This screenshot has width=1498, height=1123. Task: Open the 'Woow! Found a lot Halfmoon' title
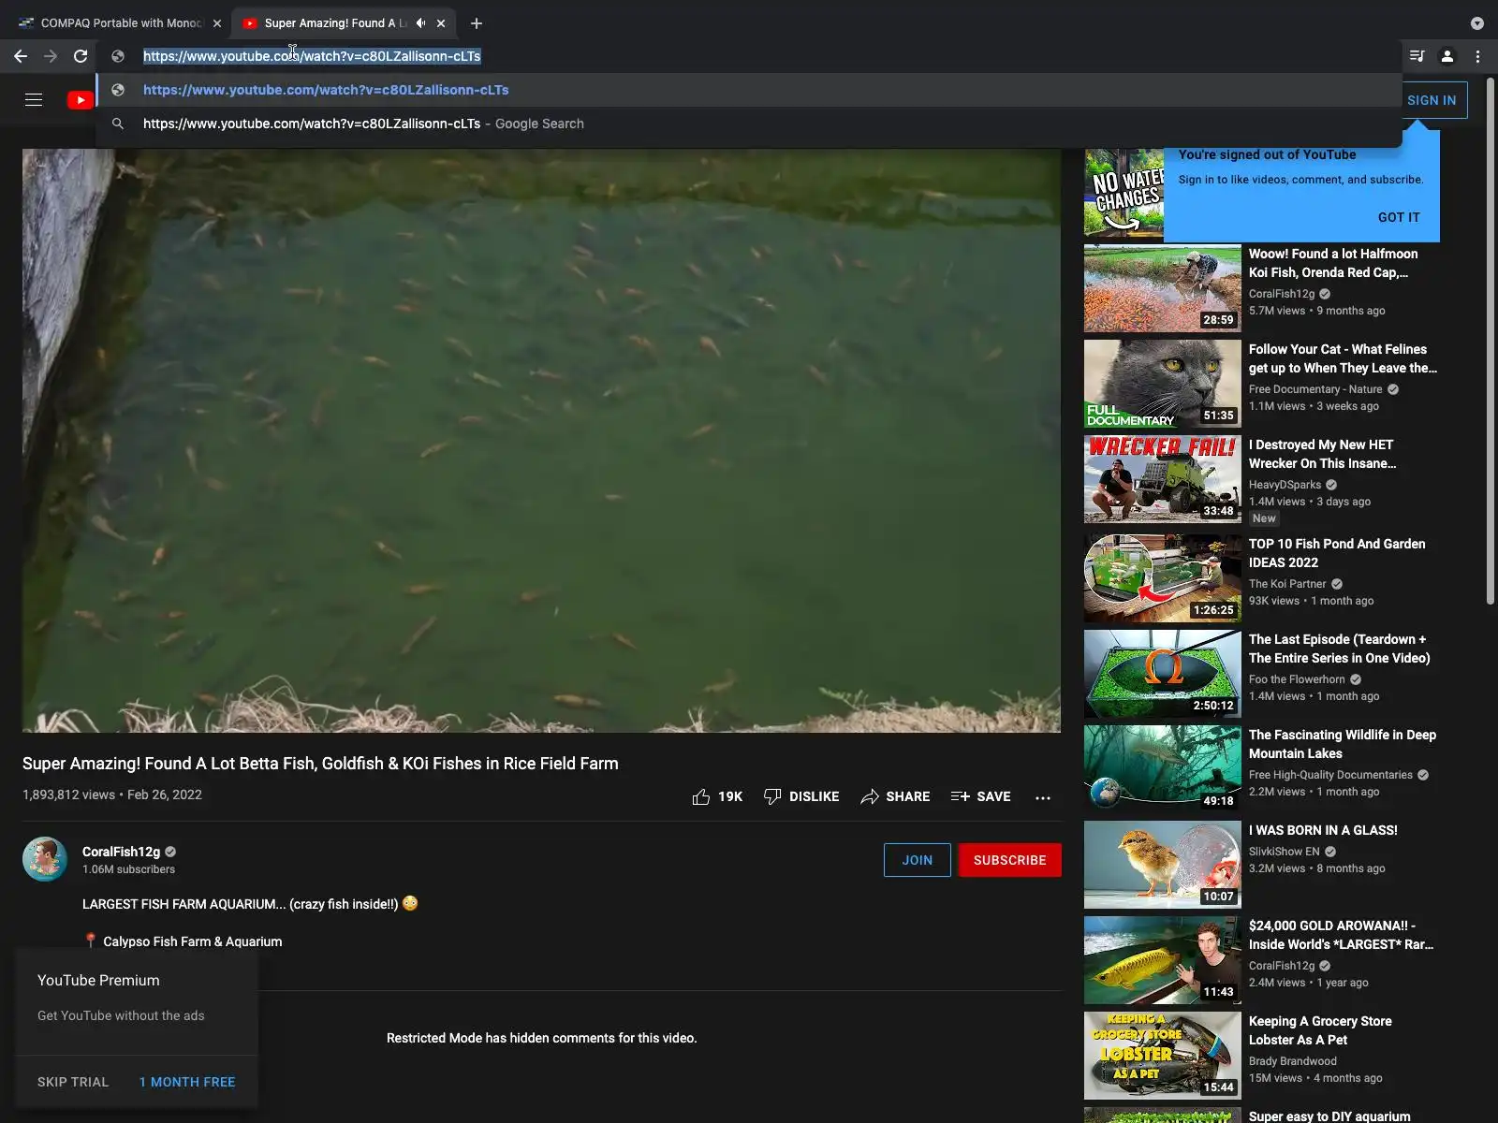1333,263
